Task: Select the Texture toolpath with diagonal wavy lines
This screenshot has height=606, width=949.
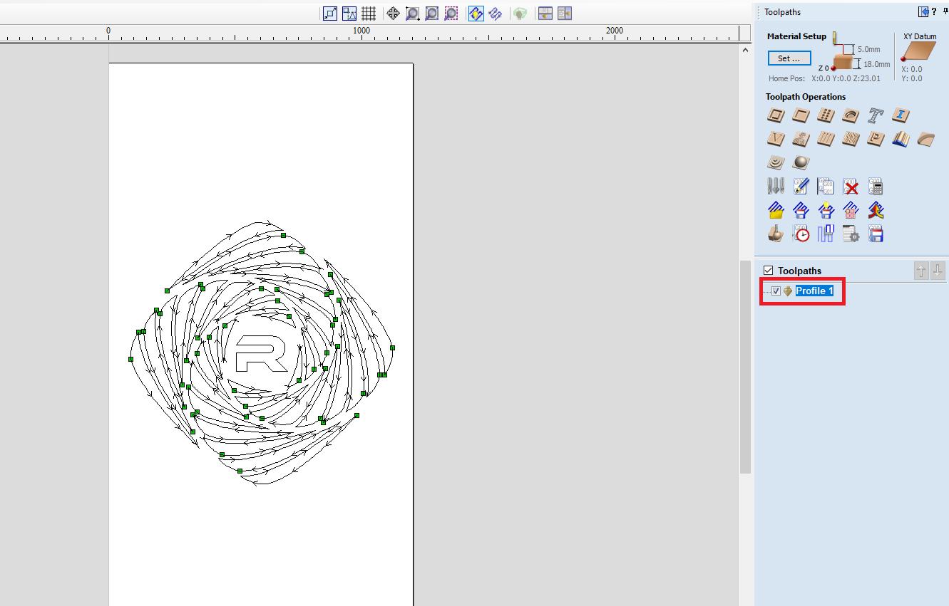Action: (x=851, y=139)
